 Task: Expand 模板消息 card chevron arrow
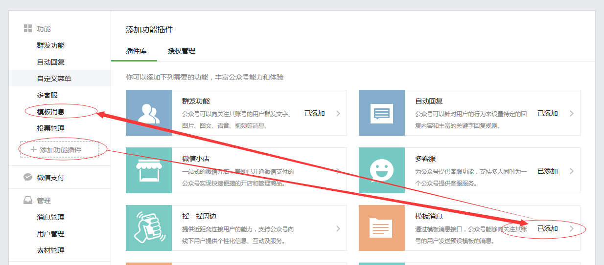tap(571, 228)
